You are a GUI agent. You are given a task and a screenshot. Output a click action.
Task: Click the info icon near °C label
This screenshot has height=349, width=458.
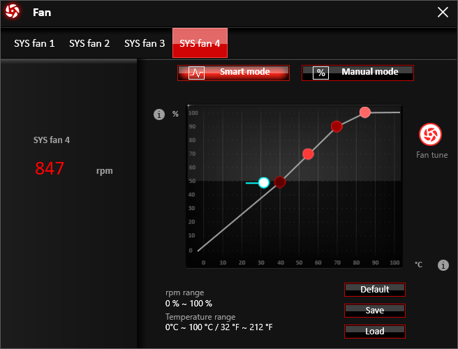point(443,265)
